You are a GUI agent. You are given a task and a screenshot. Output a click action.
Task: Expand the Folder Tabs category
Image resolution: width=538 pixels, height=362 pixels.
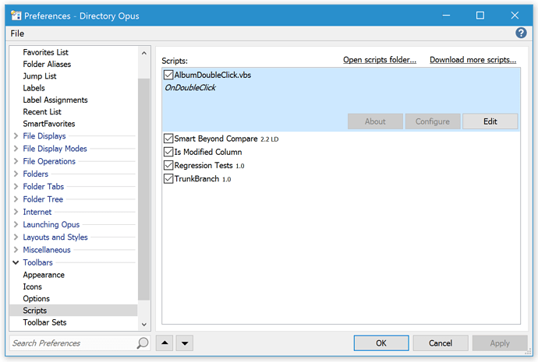coord(16,187)
